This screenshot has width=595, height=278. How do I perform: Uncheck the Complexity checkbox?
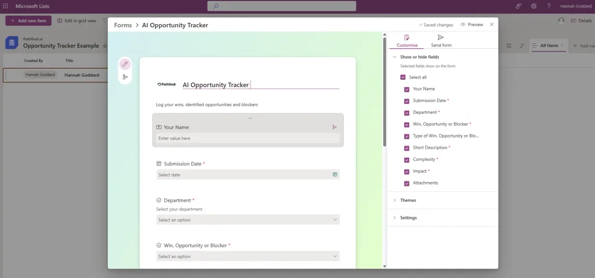407,160
